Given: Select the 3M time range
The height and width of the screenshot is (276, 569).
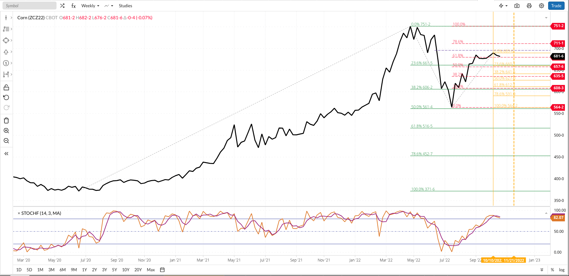Looking at the screenshot, I should [x=51, y=270].
